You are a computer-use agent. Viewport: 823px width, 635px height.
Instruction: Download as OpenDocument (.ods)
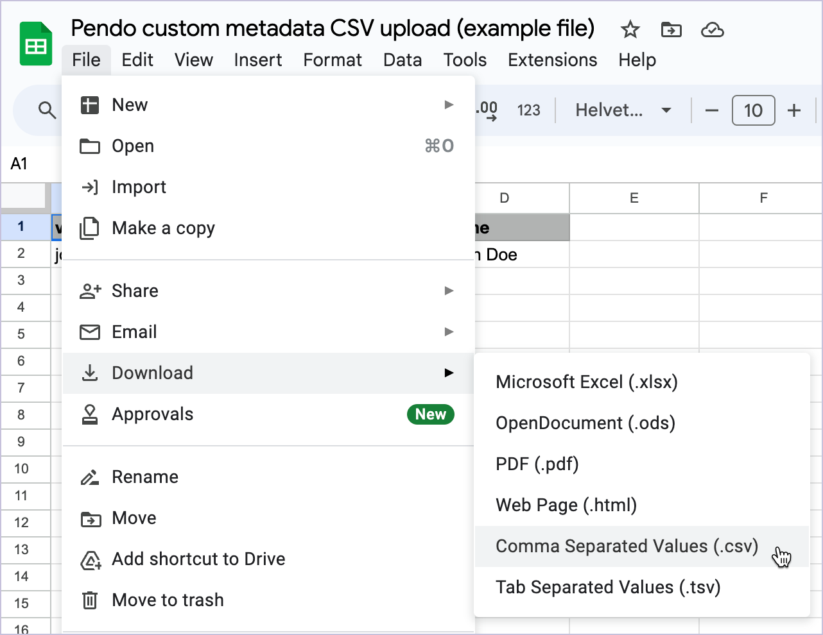[642, 423]
